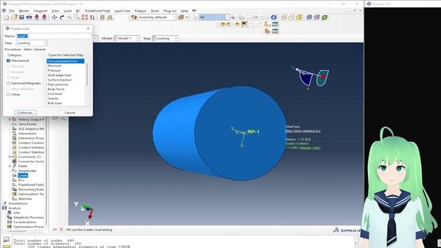Click the red X cancel procedure icon
This screenshot has width=441, height=248.
61,229
